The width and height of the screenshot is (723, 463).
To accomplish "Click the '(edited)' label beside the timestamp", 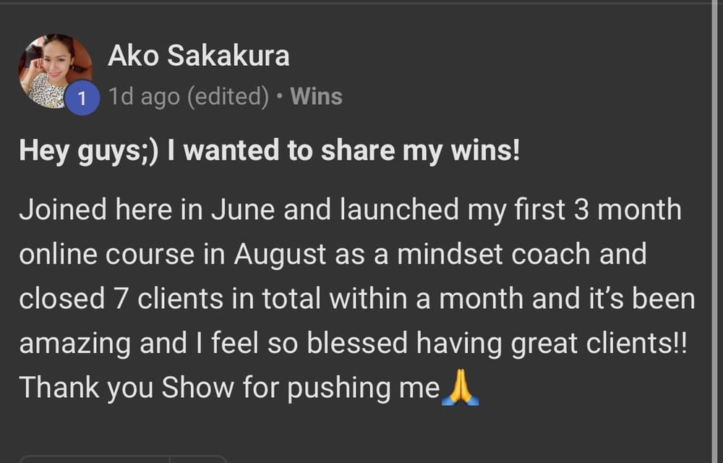I will (228, 97).
